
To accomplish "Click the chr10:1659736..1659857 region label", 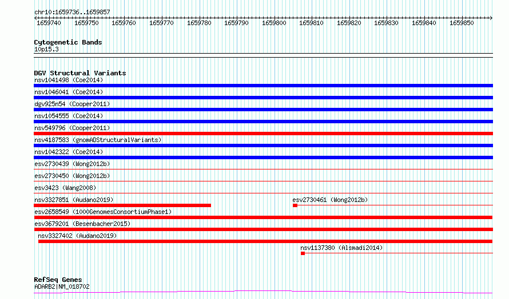I will [72, 12].
